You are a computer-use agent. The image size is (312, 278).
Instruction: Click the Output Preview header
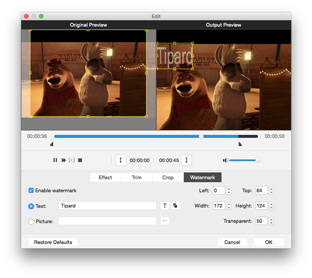tap(224, 25)
